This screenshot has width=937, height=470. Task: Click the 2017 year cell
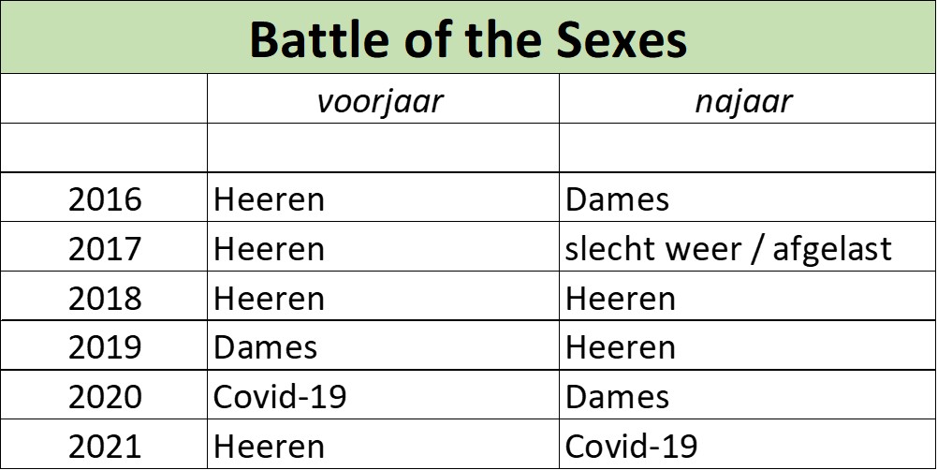[105, 249]
